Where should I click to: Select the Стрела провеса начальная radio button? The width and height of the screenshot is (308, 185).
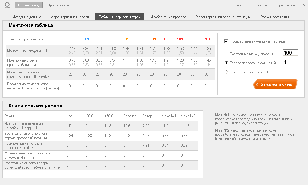[x=226, y=63]
